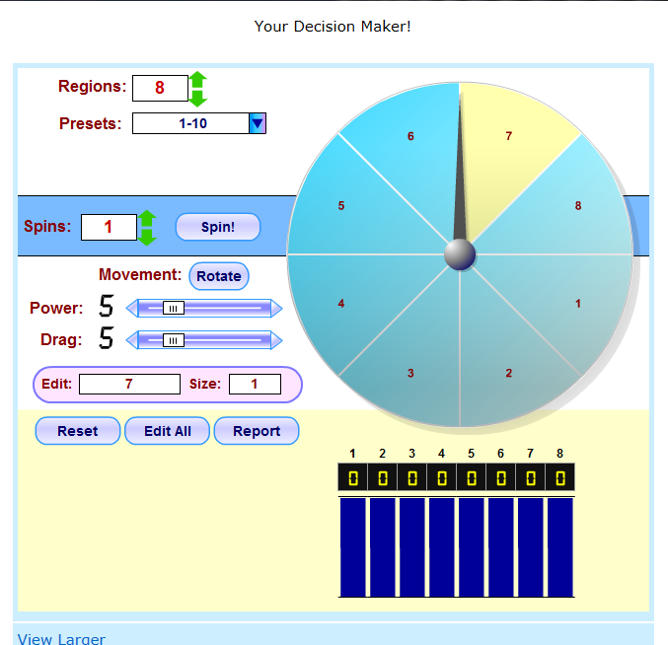
Task: Click the Power value 5 digit
Action: (107, 306)
